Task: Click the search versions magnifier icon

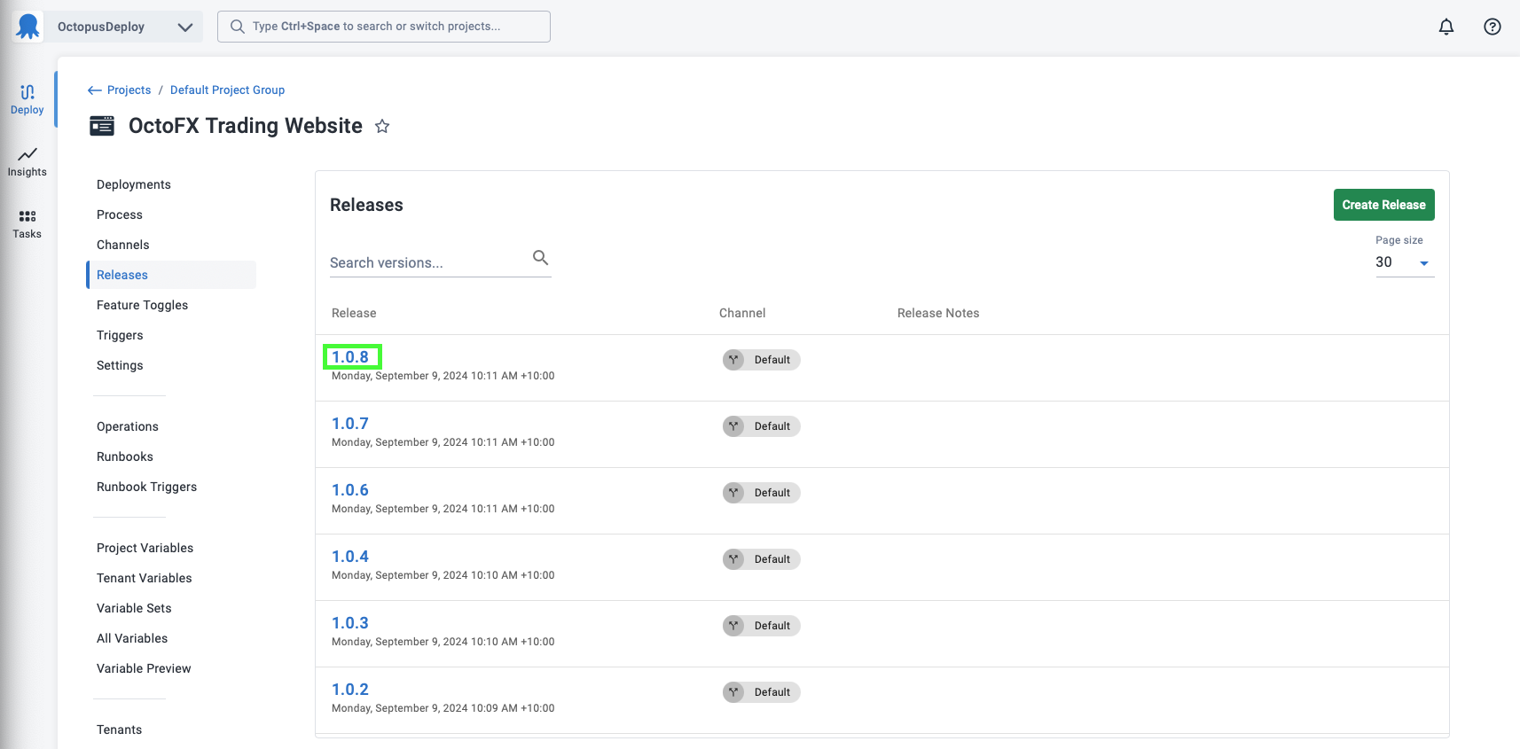Action: pyautogui.click(x=540, y=258)
